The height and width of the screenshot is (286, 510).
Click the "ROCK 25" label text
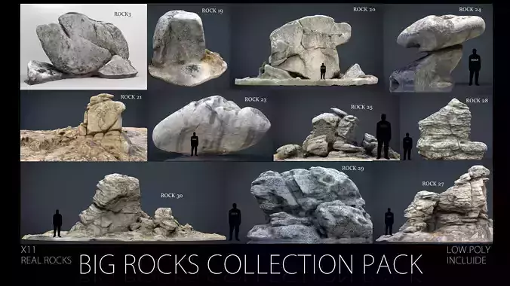tap(361, 107)
